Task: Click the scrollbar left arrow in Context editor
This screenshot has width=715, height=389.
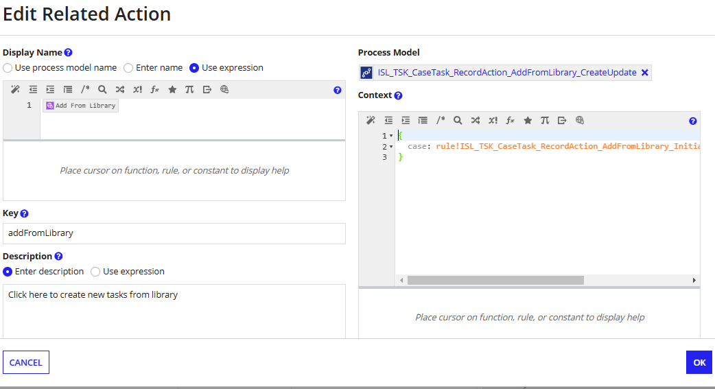Action: 401,280
